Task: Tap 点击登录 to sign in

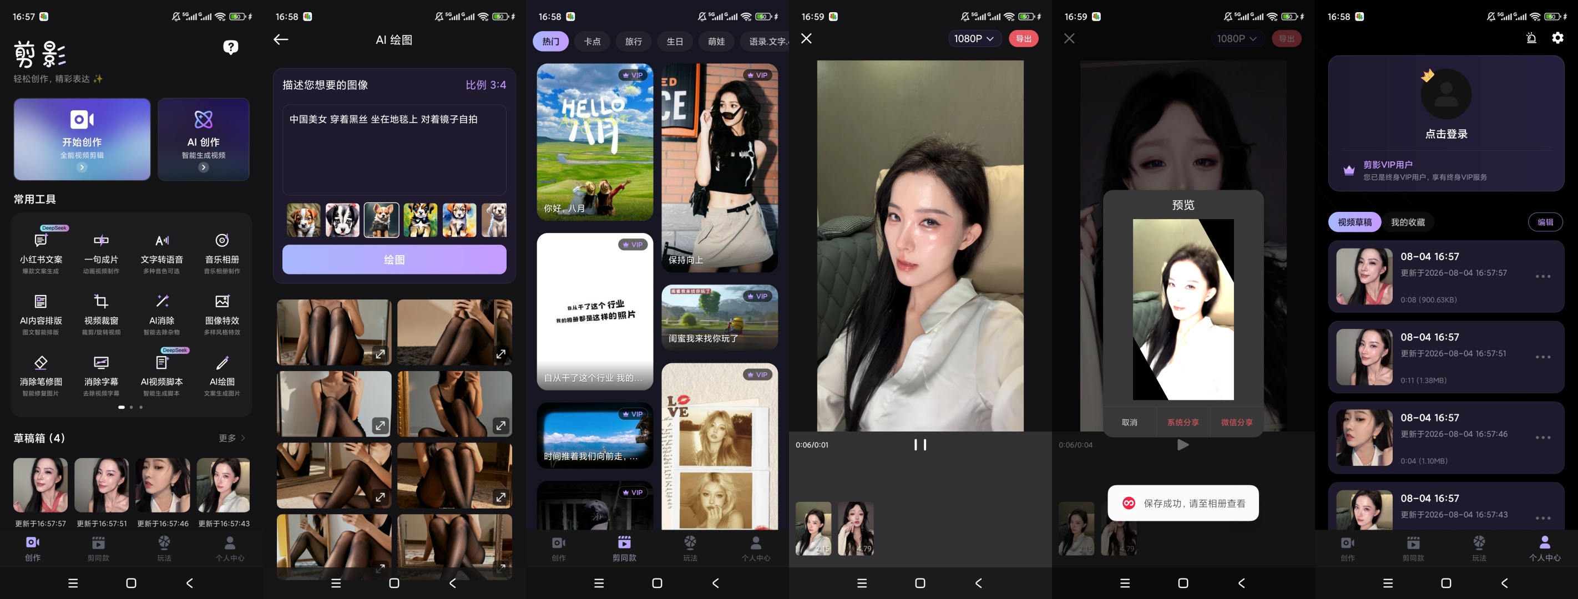Action: tap(1446, 134)
